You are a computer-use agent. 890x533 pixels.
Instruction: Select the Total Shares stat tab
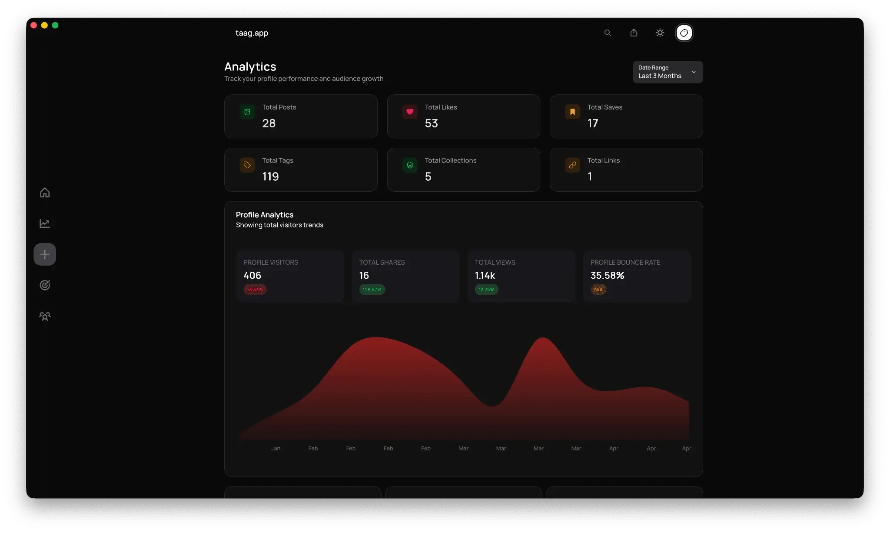(x=406, y=276)
